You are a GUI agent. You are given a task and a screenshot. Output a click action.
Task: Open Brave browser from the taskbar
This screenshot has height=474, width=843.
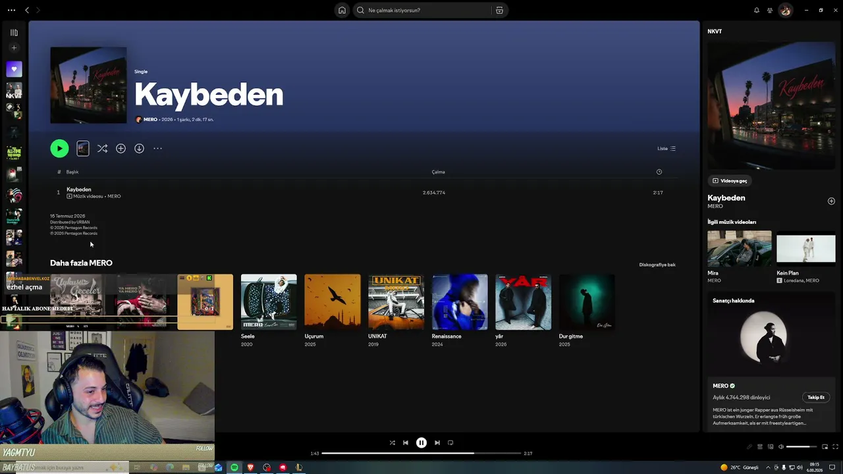point(250,467)
